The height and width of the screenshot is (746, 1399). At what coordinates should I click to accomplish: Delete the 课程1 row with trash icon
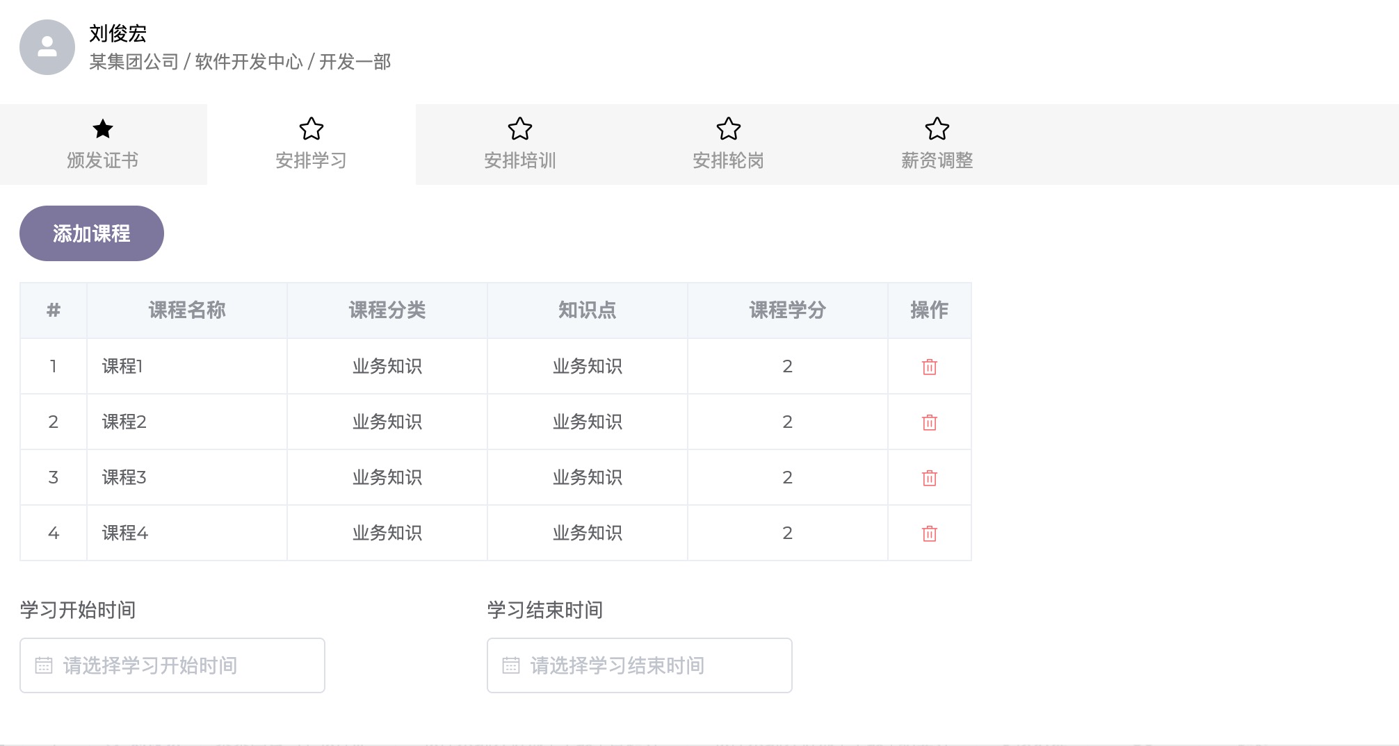(929, 367)
